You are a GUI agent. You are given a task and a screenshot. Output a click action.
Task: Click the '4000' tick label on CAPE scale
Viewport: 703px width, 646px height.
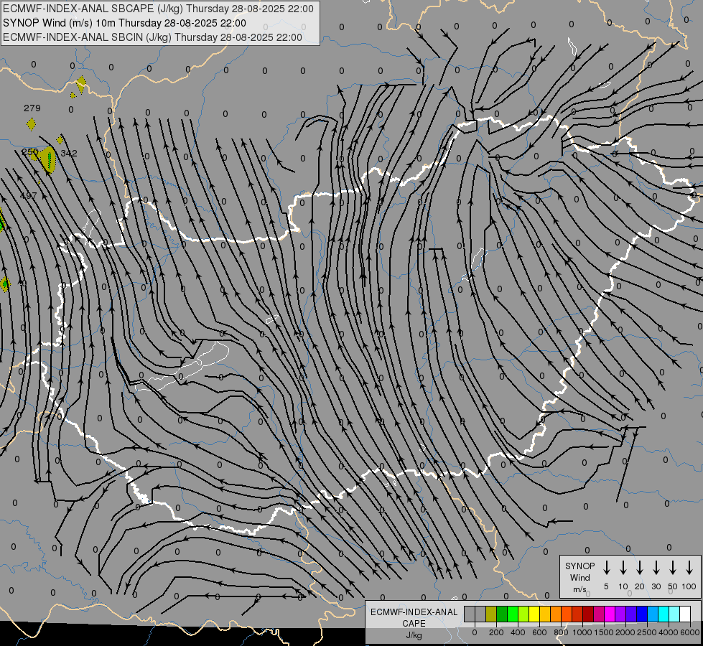point(669,632)
